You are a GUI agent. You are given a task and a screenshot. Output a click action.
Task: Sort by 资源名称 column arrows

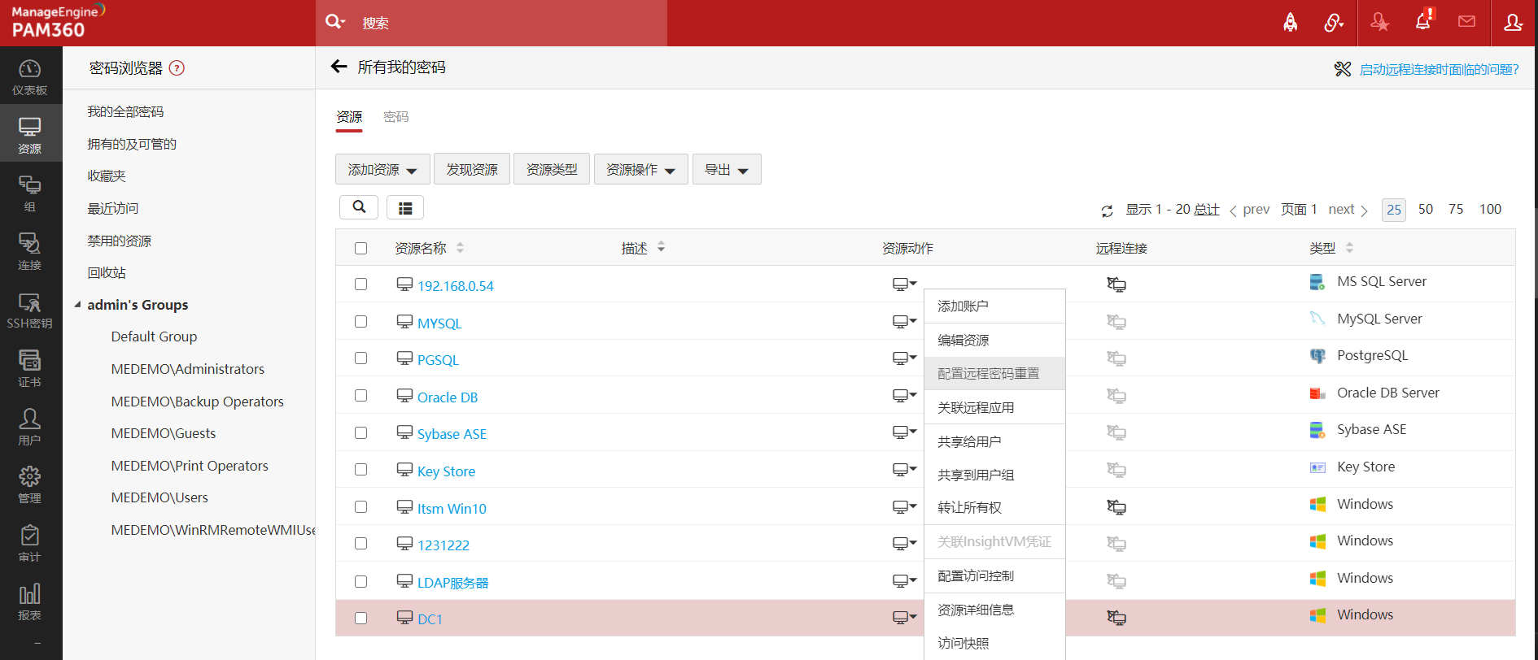(460, 248)
